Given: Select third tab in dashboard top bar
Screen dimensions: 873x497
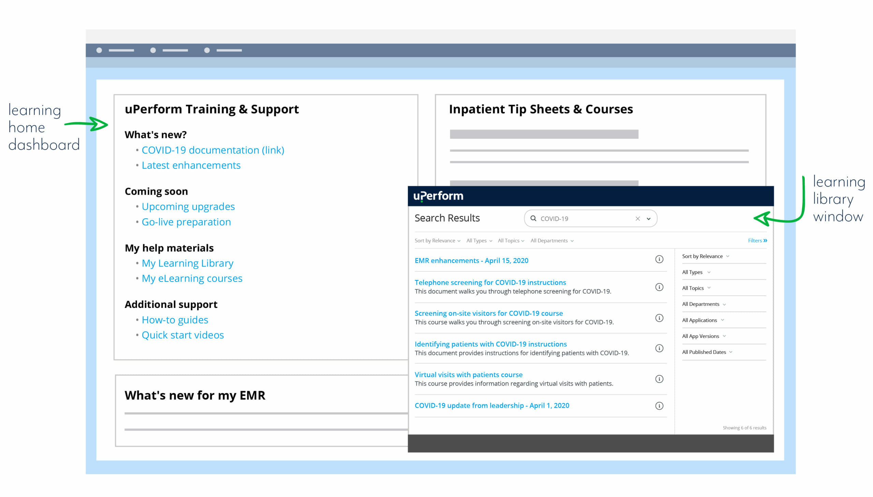Looking at the screenshot, I should pos(223,50).
